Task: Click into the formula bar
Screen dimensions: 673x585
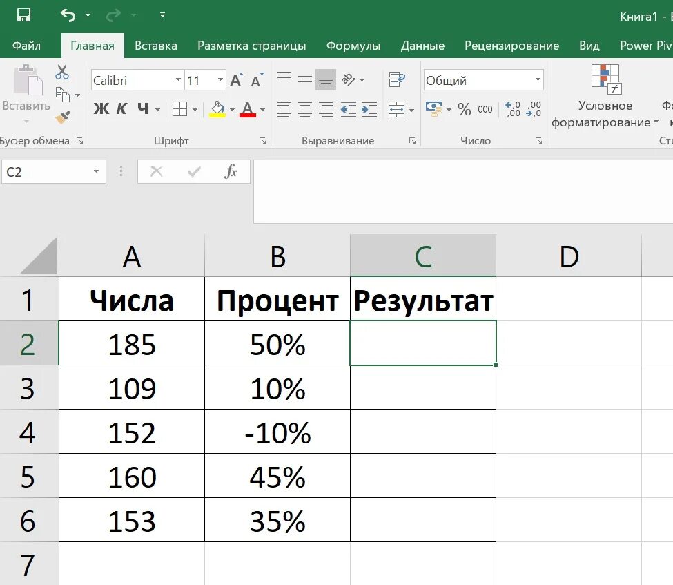Action: pos(463,191)
